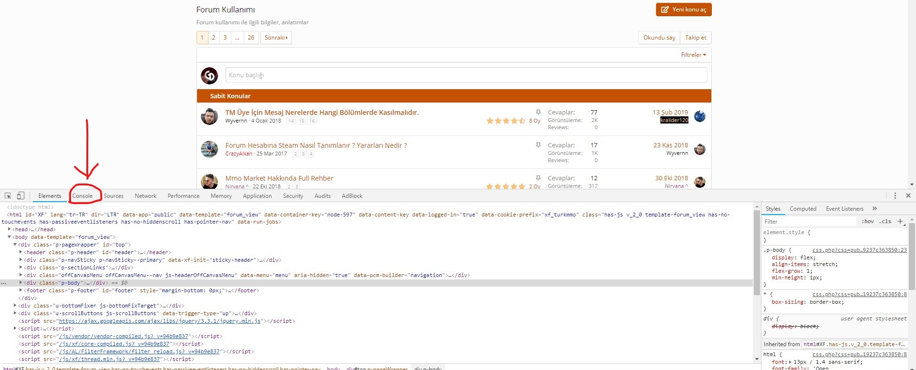Click the plus icon to add new style rule
Viewport: 916px width, 370px height.
(900, 221)
